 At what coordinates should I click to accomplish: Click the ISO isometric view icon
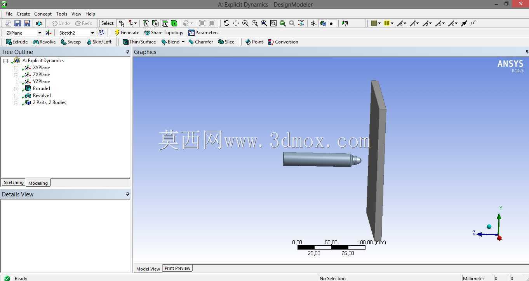[x=301, y=23]
